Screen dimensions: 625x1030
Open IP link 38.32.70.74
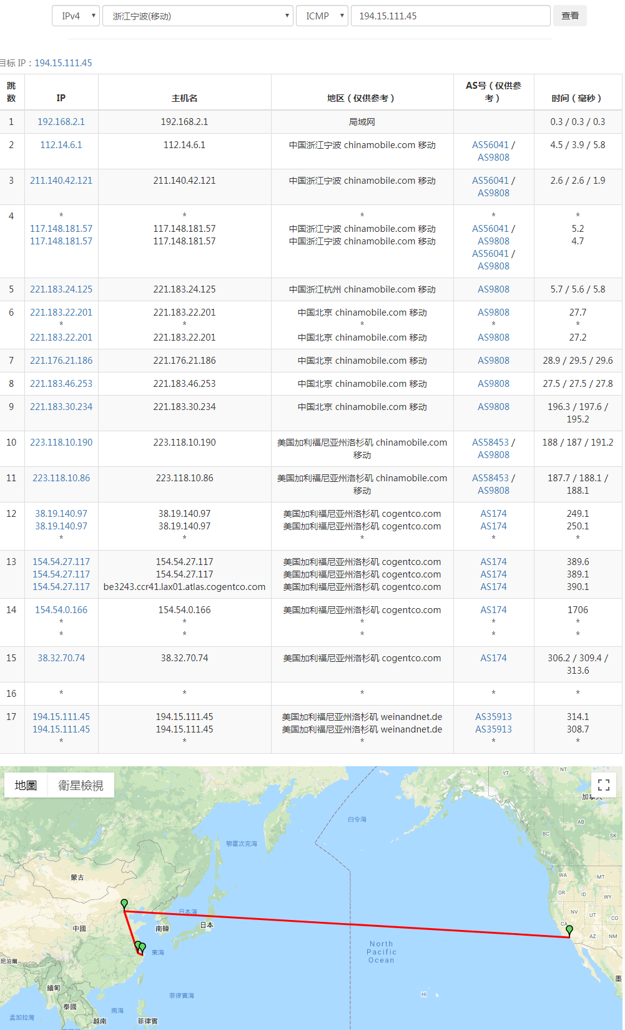[61, 658]
